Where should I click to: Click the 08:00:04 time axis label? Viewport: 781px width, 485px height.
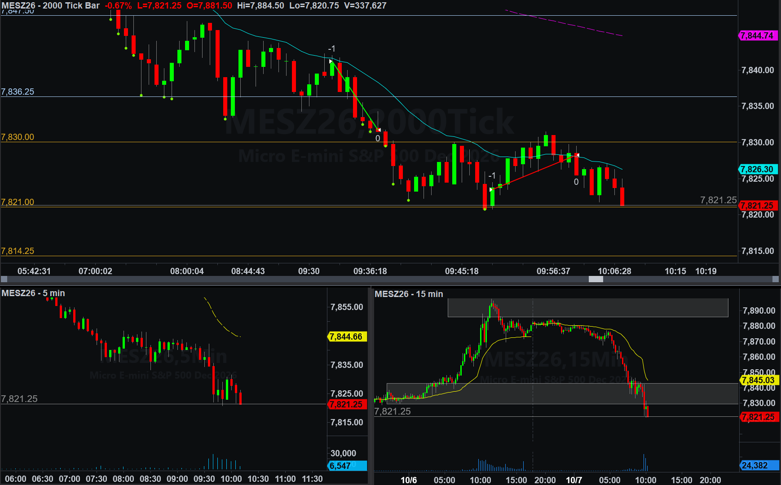click(x=187, y=271)
